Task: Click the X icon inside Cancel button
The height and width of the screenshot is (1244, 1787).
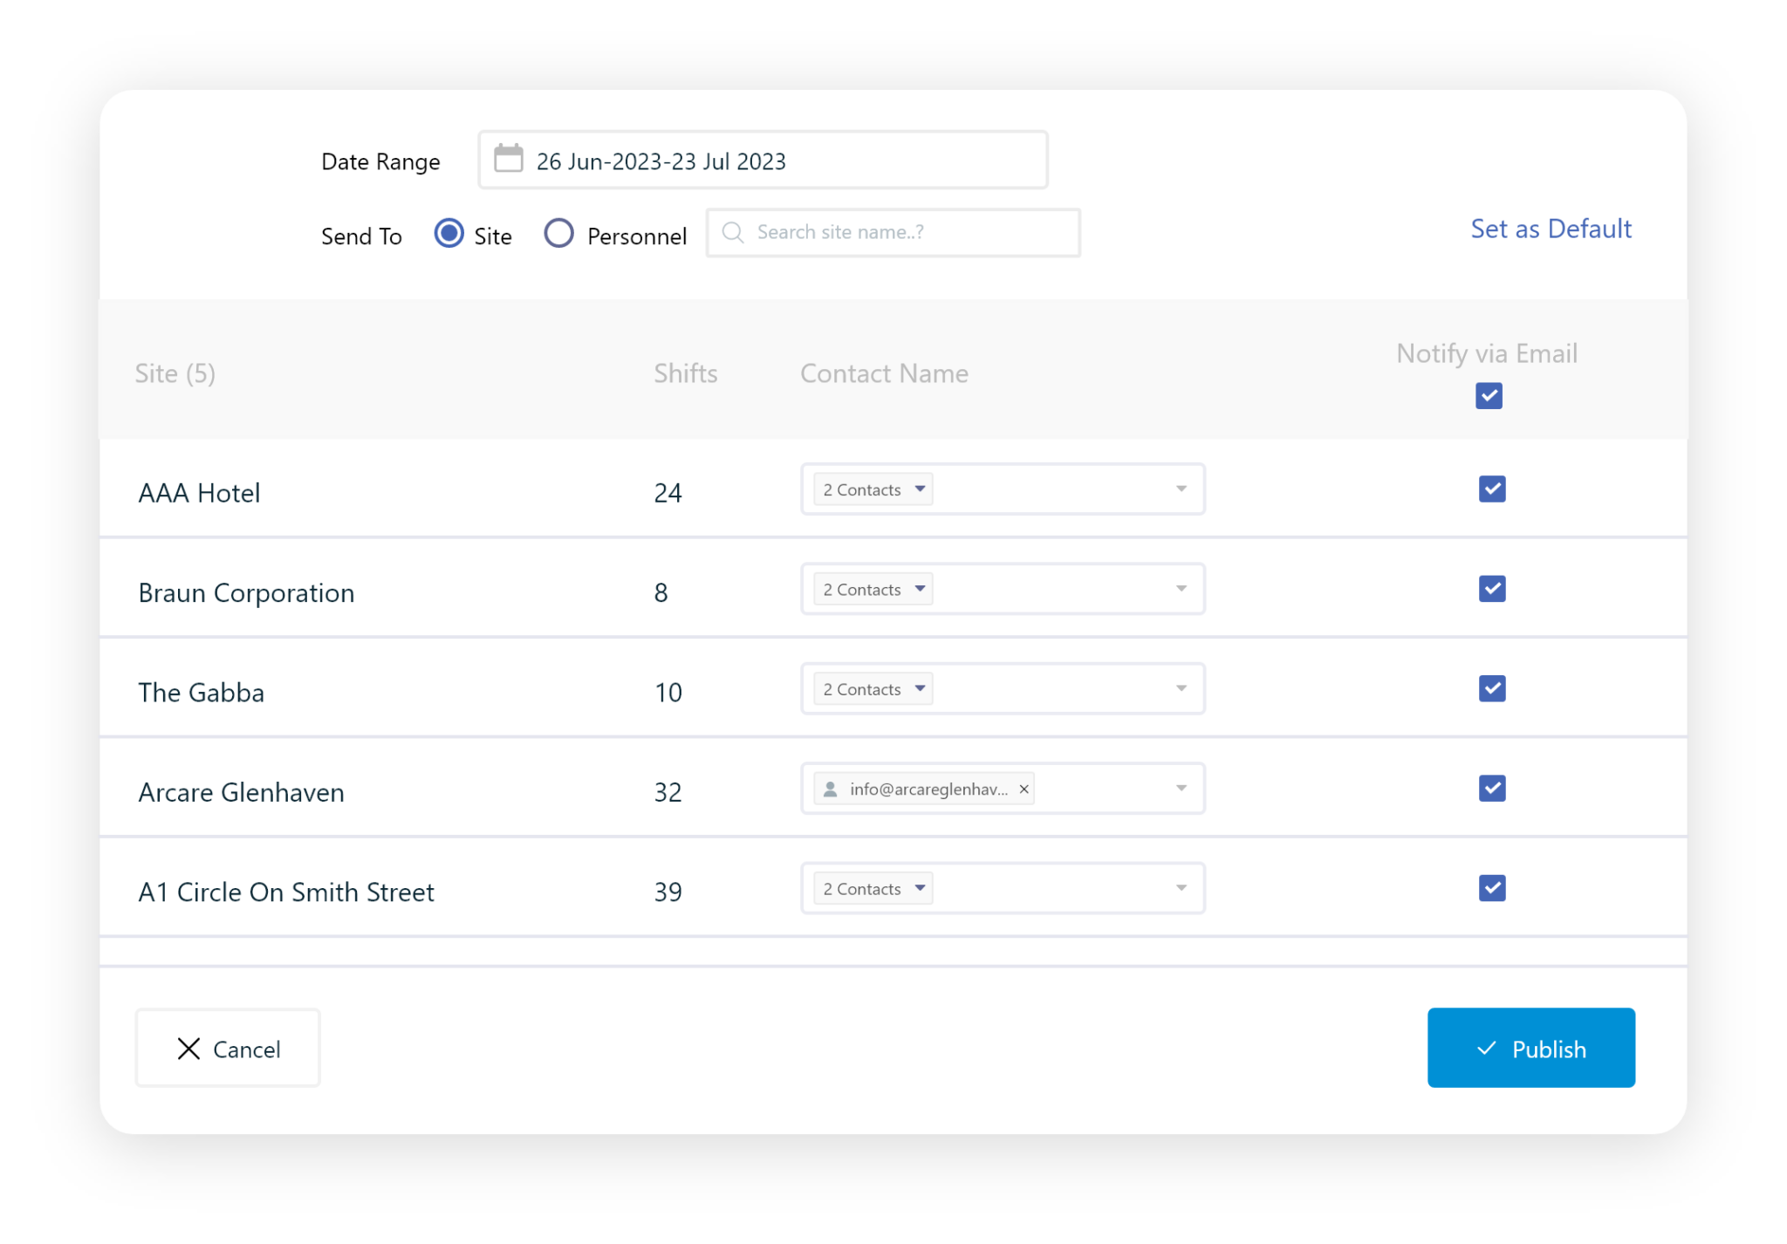Action: [188, 1049]
